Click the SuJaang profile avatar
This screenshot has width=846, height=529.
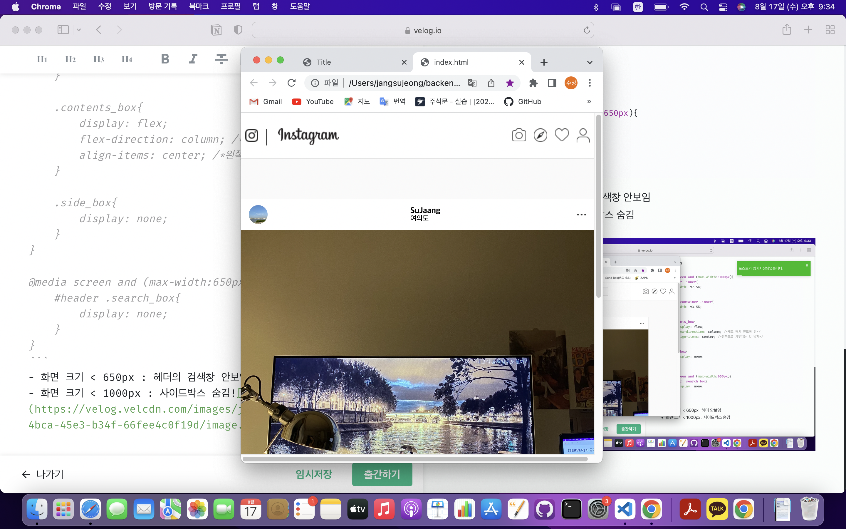tap(258, 215)
